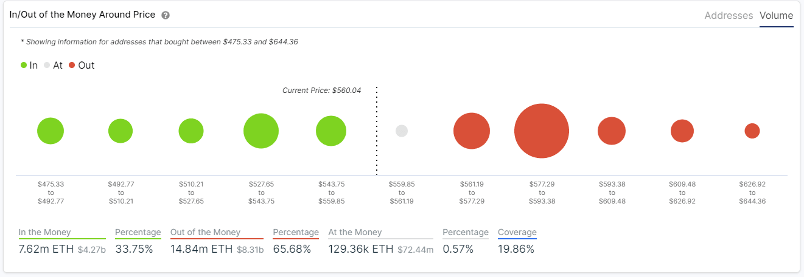Image resolution: width=804 pixels, height=277 pixels.
Task: Toggle the red Out legend item
Action: 82,65
